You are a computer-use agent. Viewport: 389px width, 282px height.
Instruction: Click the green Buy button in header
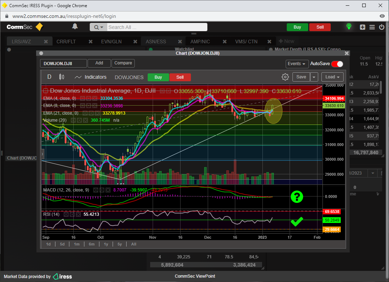(x=297, y=27)
